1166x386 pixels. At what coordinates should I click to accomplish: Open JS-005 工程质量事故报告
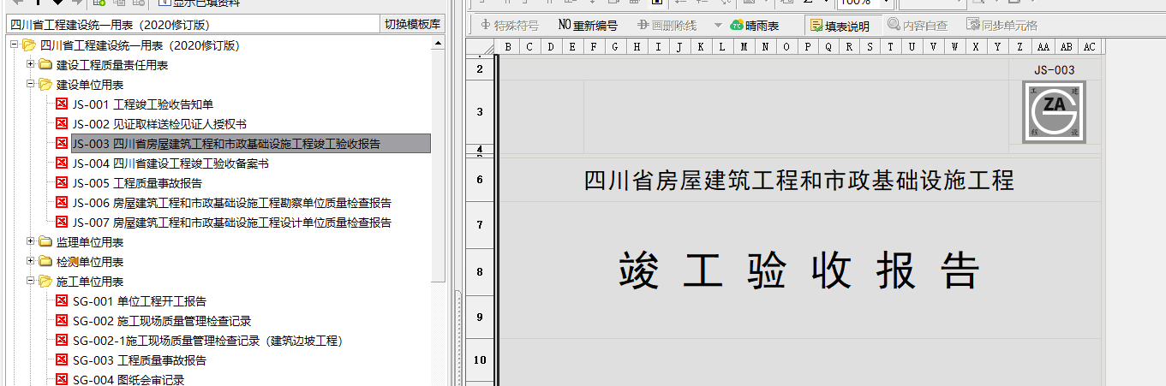(x=137, y=183)
